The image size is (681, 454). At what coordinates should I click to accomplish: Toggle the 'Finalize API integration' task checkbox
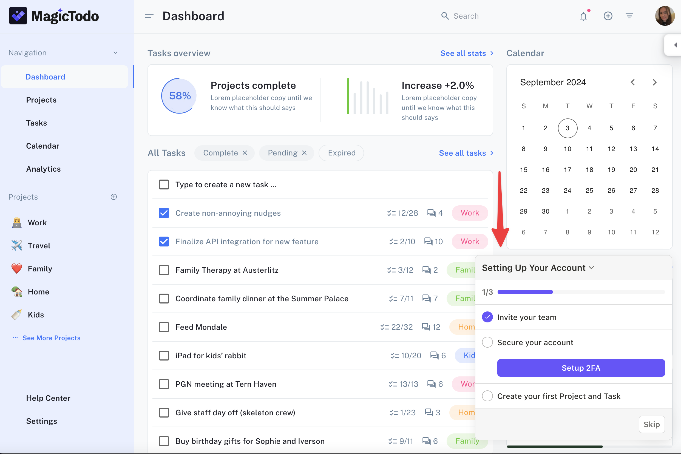[x=164, y=241]
